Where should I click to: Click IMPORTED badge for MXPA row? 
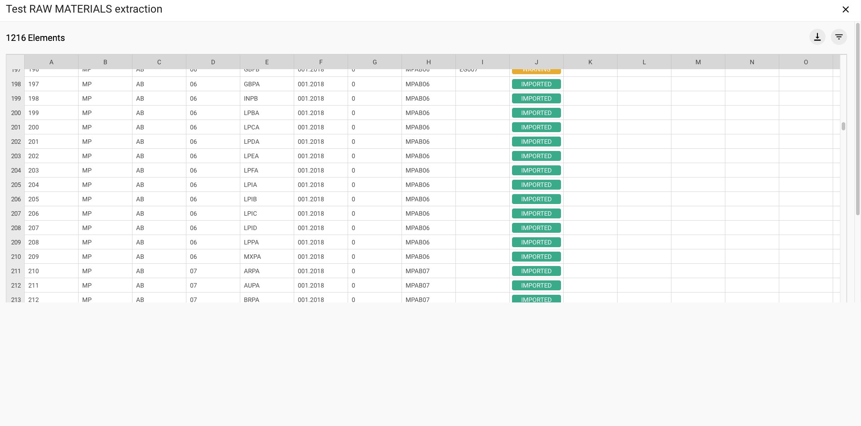point(536,257)
